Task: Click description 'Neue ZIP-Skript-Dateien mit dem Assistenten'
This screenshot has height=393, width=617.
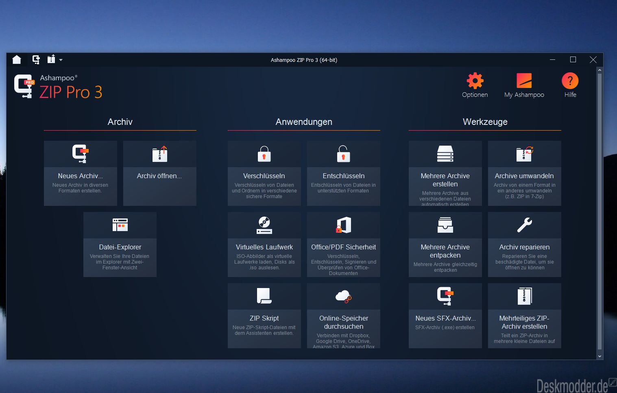Action: (x=264, y=330)
